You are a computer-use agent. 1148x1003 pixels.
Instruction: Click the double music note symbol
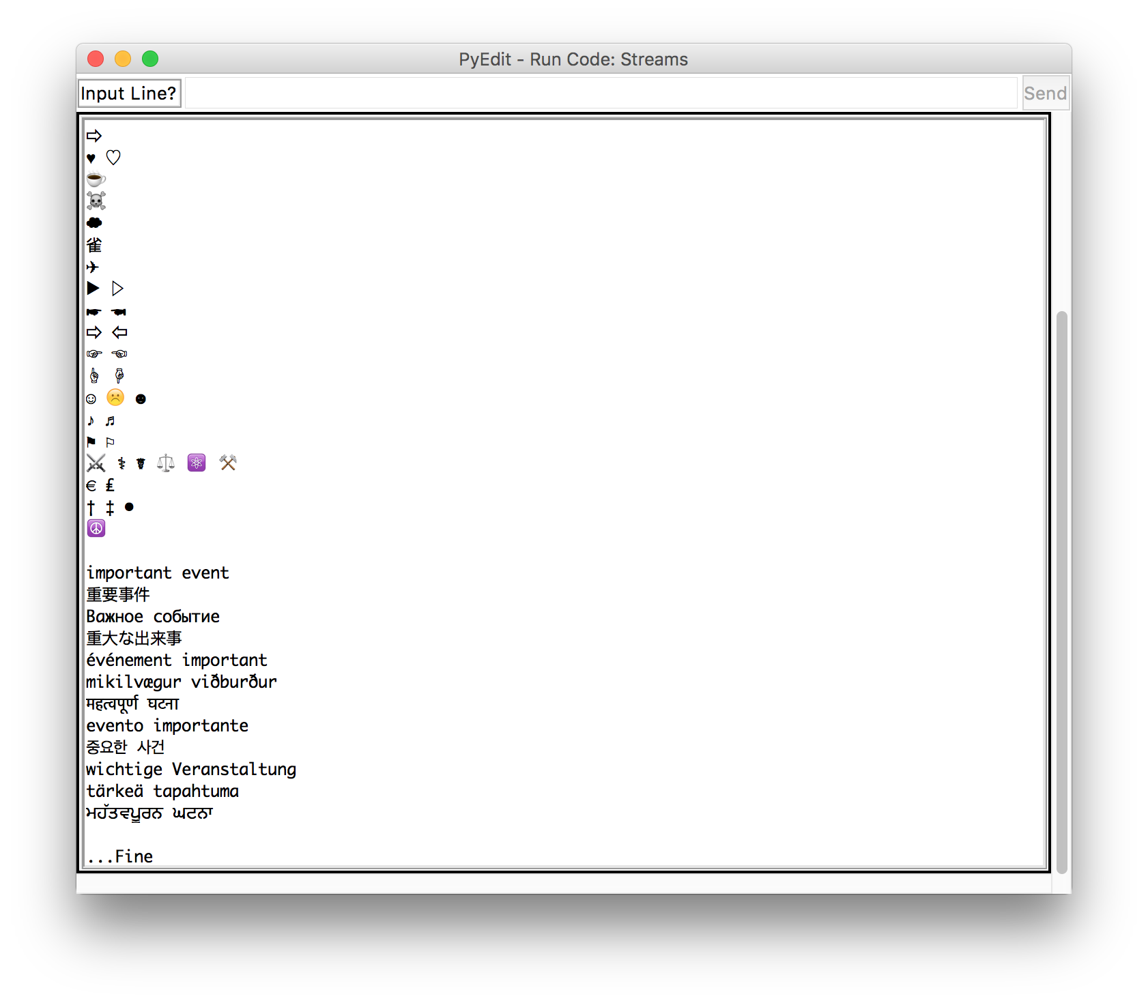pos(110,420)
